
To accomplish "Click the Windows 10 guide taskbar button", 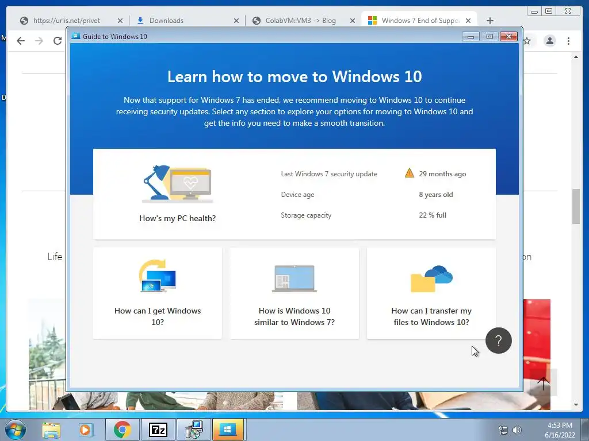I will tap(228, 430).
